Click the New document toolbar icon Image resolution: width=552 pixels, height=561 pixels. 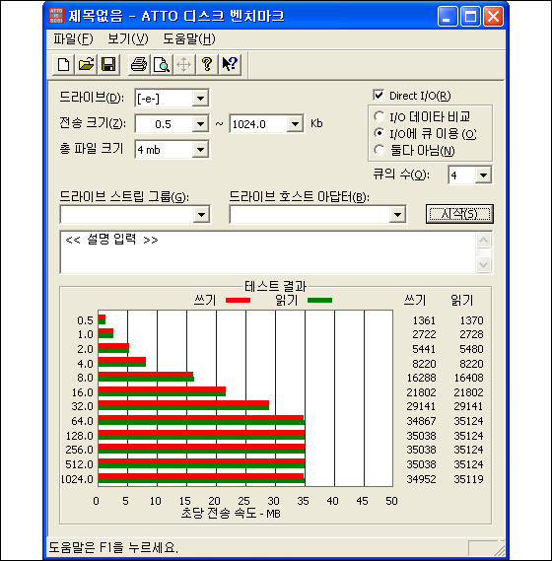63,65
